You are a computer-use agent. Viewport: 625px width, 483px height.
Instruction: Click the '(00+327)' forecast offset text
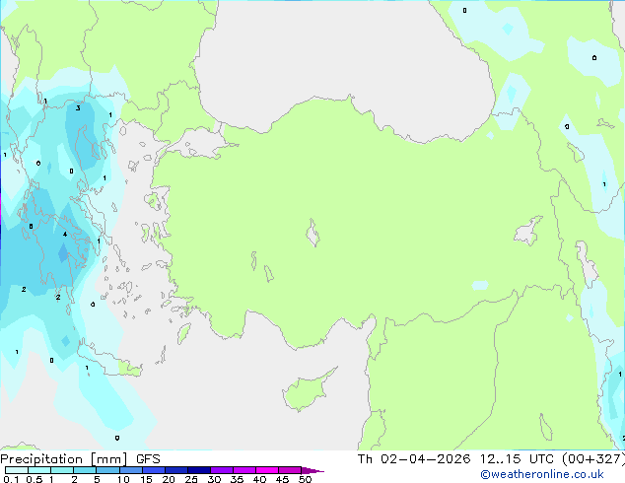coord(593,459)
